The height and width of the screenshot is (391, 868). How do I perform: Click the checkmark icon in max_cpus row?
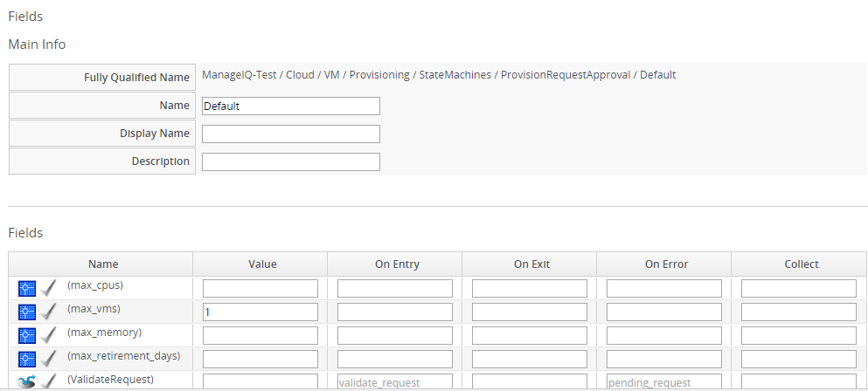(50, 288)
